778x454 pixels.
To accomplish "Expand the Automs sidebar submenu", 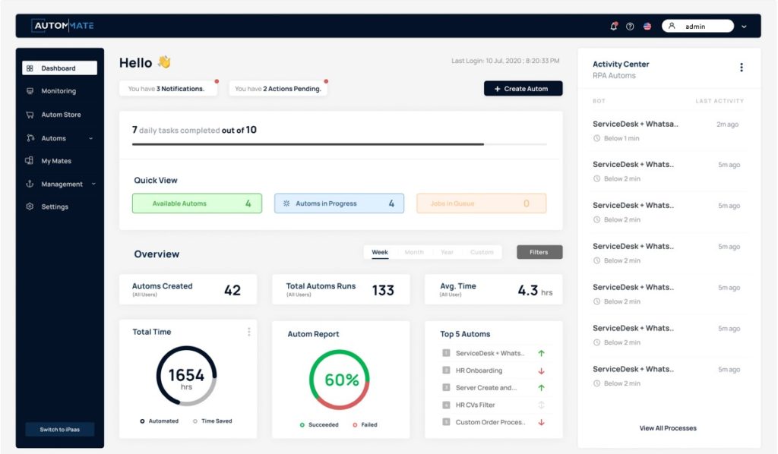I will tap(91, 138).
